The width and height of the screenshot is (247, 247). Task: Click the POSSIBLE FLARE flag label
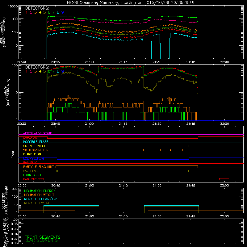tap(36, 142)
